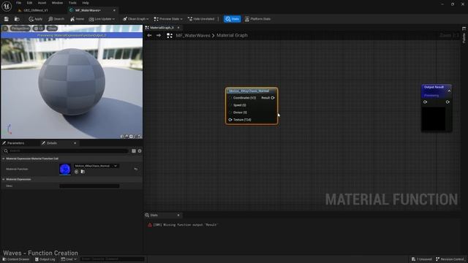This screenshot has width=468, height=263.
Task: Reset Material Function to default arrow
Action: [x=136, y=169]
